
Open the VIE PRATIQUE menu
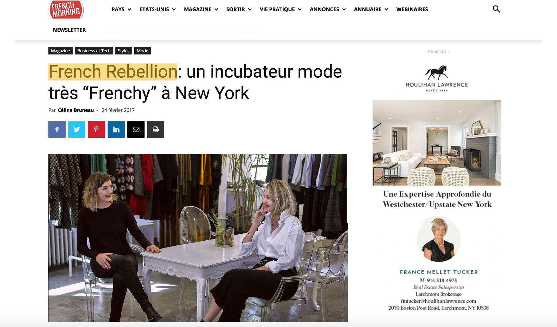point(281,9)
